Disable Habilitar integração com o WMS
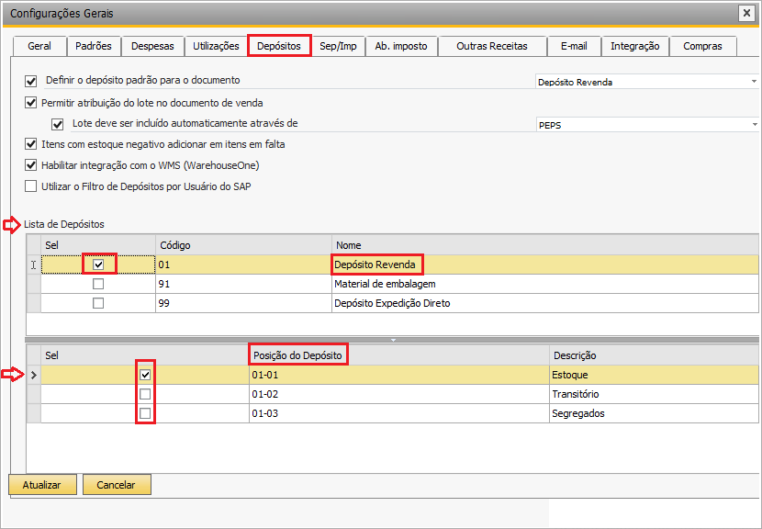Image resolution: width=762 pixels, height=529 pixels. tap(30, 165)
